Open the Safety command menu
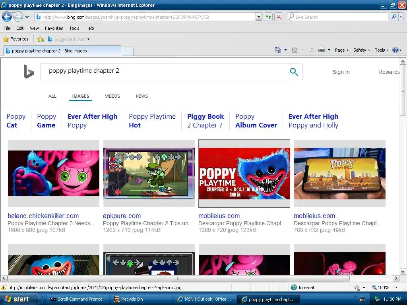Screen dimensions: 407x305 tap(362, 50)
